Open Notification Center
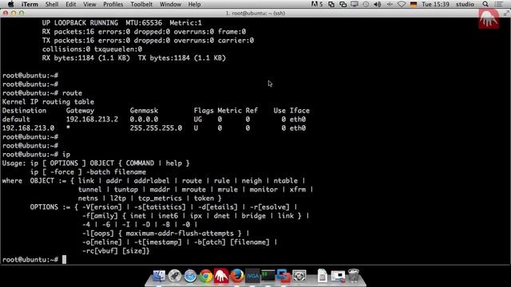The height and width of the screenshot is (287, 511). coord(498,4)
